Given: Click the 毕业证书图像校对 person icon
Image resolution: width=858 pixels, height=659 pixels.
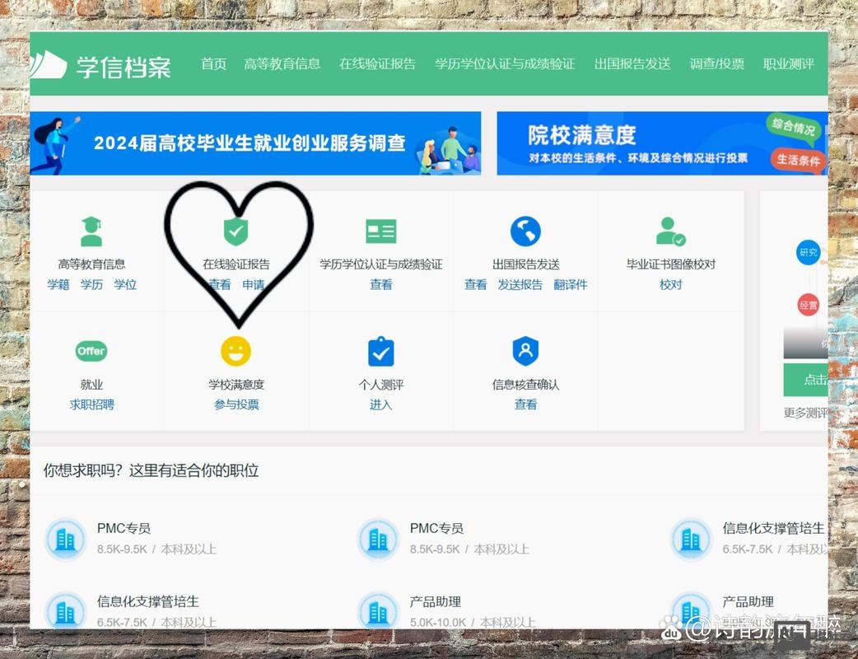Looking at the screenshot, I should [x=670, y=231].
